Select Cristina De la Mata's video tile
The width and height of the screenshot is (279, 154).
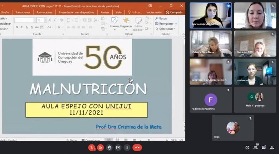coord(211,43)
